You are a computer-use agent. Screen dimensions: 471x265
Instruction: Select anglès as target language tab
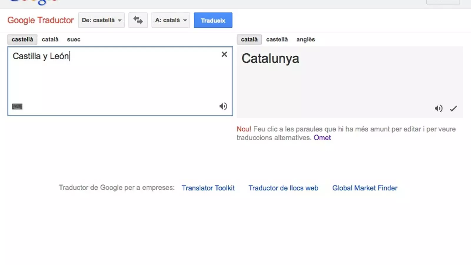[x=306, y=39]
